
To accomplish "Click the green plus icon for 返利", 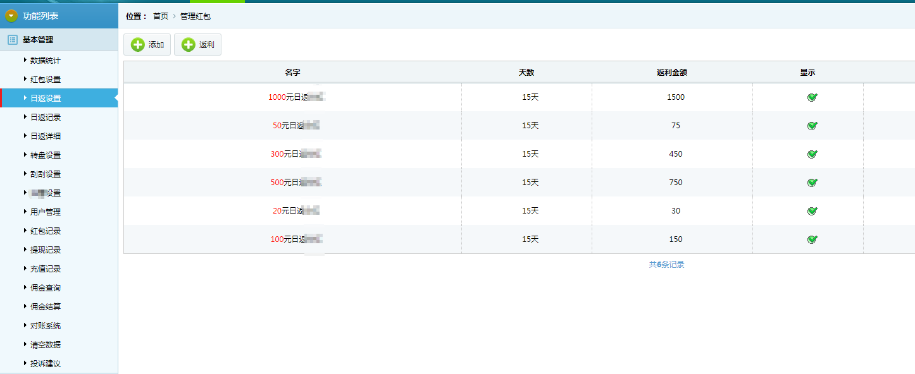I will pyautogui.click(x=188, y=45).
